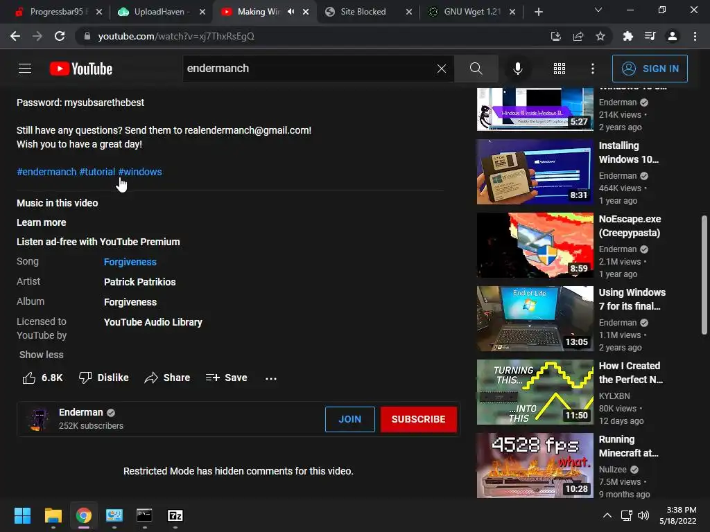710x532 pixels.
Task: Open the #tutorial hashtag link
Action: click(x=97, y=172)
